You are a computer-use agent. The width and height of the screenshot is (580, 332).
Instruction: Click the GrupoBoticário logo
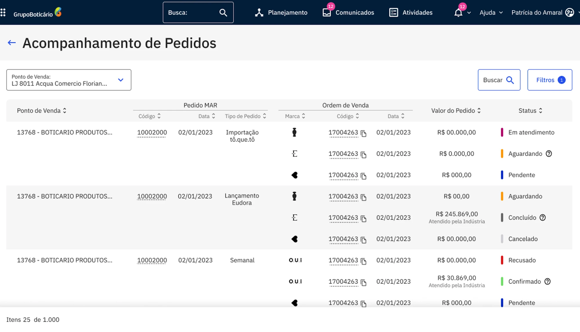pyautogui.click(x=37, y=12)
